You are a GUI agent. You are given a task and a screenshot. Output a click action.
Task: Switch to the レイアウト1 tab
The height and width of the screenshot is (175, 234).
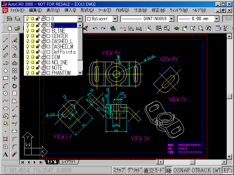(69, 162)
